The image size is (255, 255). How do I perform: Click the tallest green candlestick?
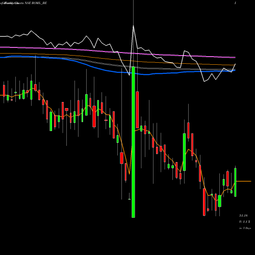click(133, 142)
